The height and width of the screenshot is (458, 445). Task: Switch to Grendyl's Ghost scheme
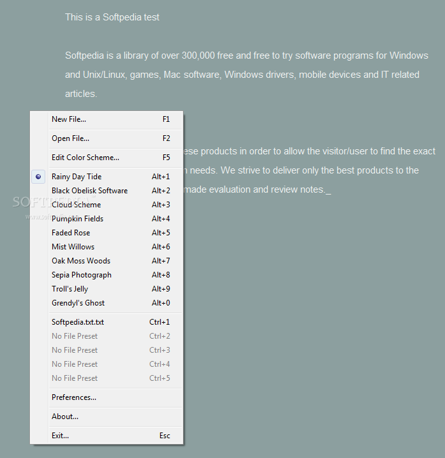[x=107, y=303]
